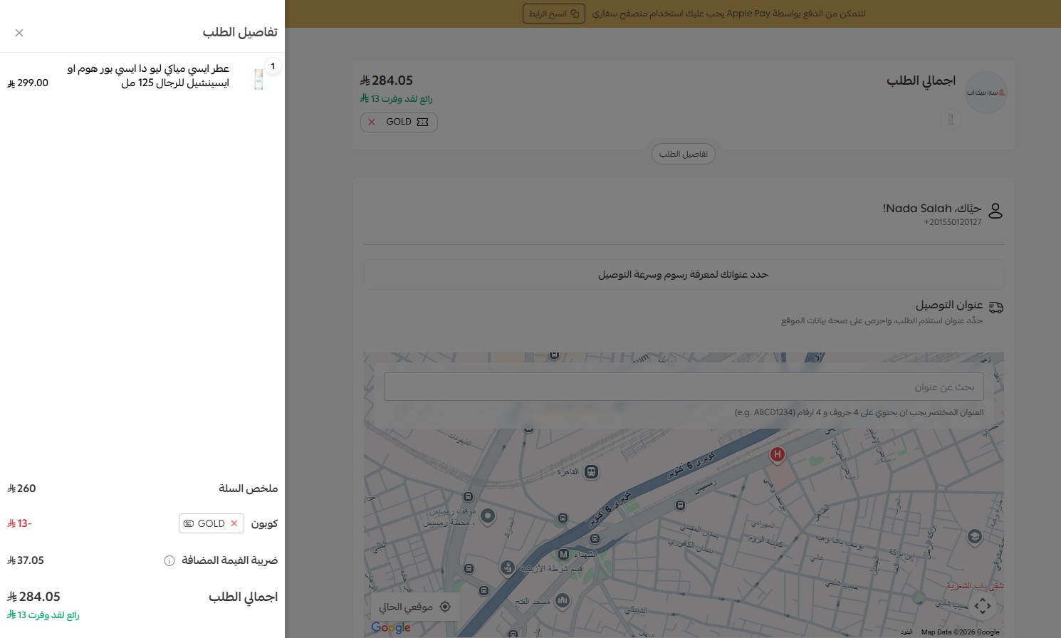Click the delivery truck icon
This screenshot has height=638, width=1061.
996,308
